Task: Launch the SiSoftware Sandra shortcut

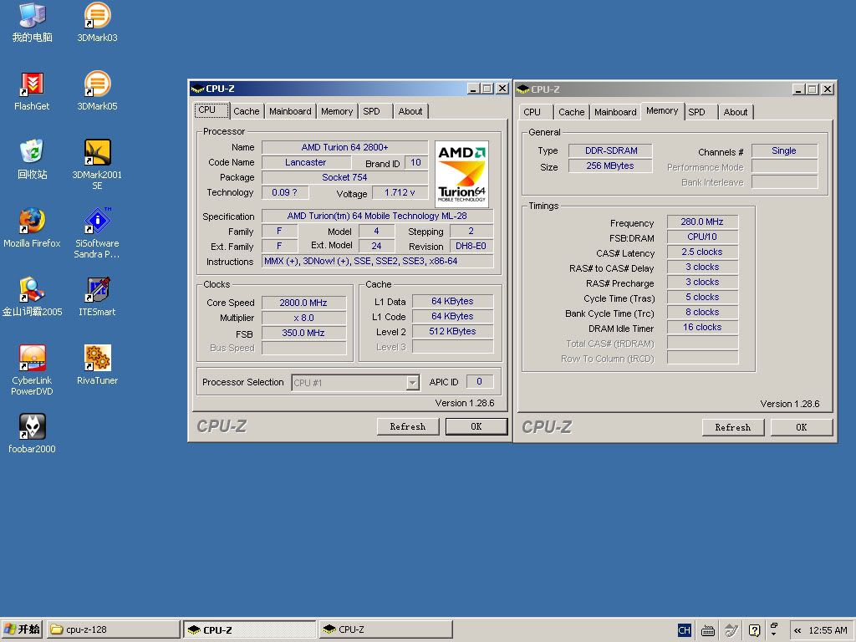Action: coord(97,233)
